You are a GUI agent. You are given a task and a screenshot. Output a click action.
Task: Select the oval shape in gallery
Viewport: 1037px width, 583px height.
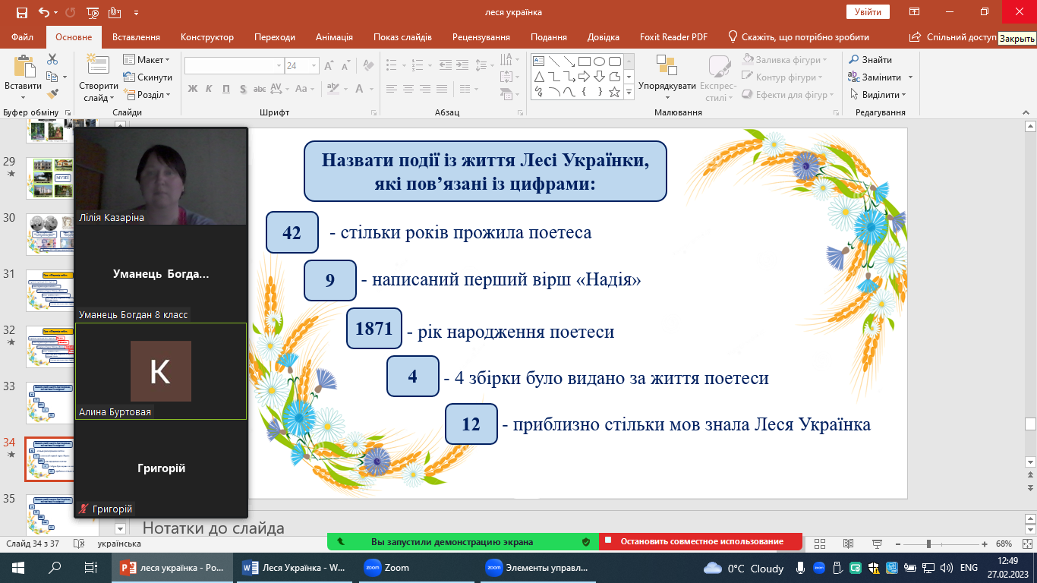pyautogui.click(x=599, y=61)
